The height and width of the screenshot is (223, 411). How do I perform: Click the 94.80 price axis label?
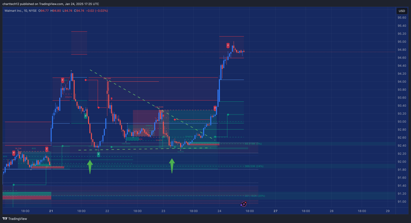(402, 50)
